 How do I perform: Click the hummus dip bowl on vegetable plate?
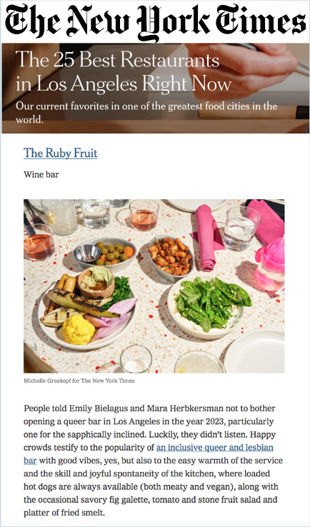pos(96,283)
